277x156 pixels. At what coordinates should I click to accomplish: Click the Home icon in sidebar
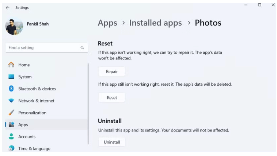11,65
